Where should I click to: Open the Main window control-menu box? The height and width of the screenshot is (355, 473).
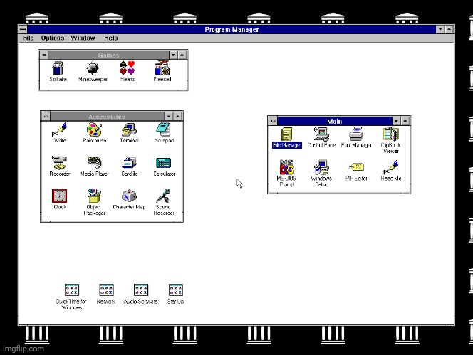[x=273, y=121]
